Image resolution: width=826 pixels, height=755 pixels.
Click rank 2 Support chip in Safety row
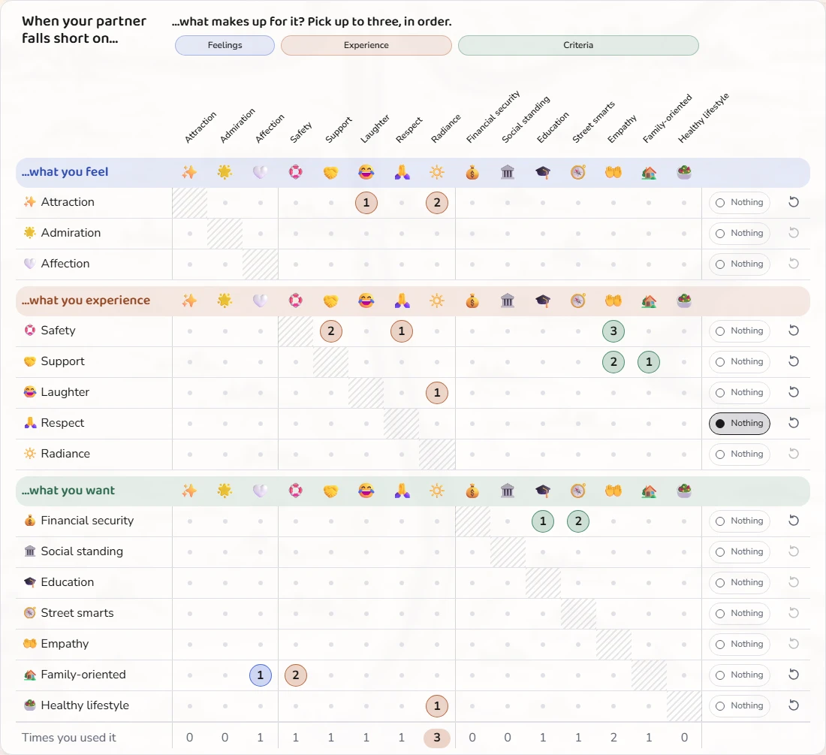click(x=331, y=331)
